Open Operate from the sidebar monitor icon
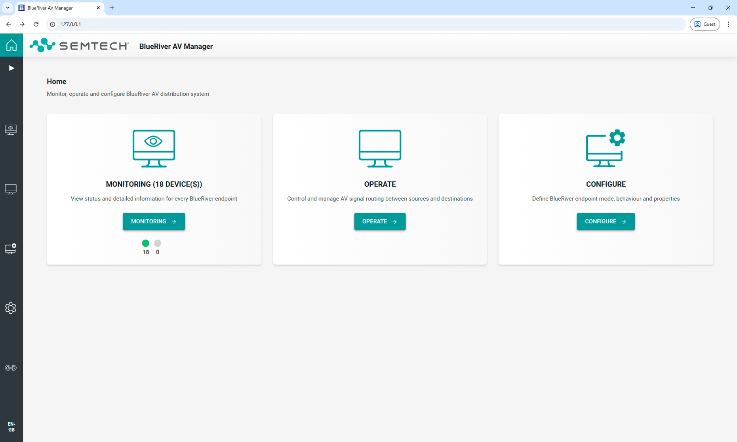Image resolution: width=737 pixels, height=442 pixels. pos(11,189)
